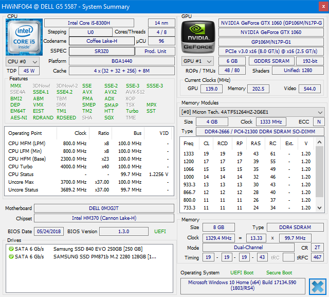Select the CPU Turbo operating point row

89,167
